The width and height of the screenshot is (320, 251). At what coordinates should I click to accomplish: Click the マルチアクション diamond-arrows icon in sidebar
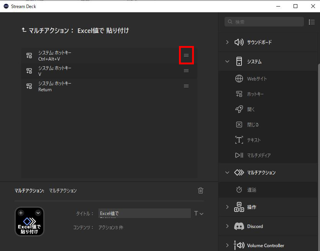pos(239,172)
